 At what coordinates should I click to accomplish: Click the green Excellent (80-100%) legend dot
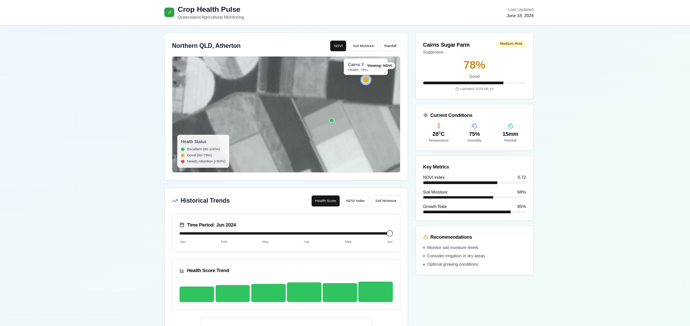[183, 149]
